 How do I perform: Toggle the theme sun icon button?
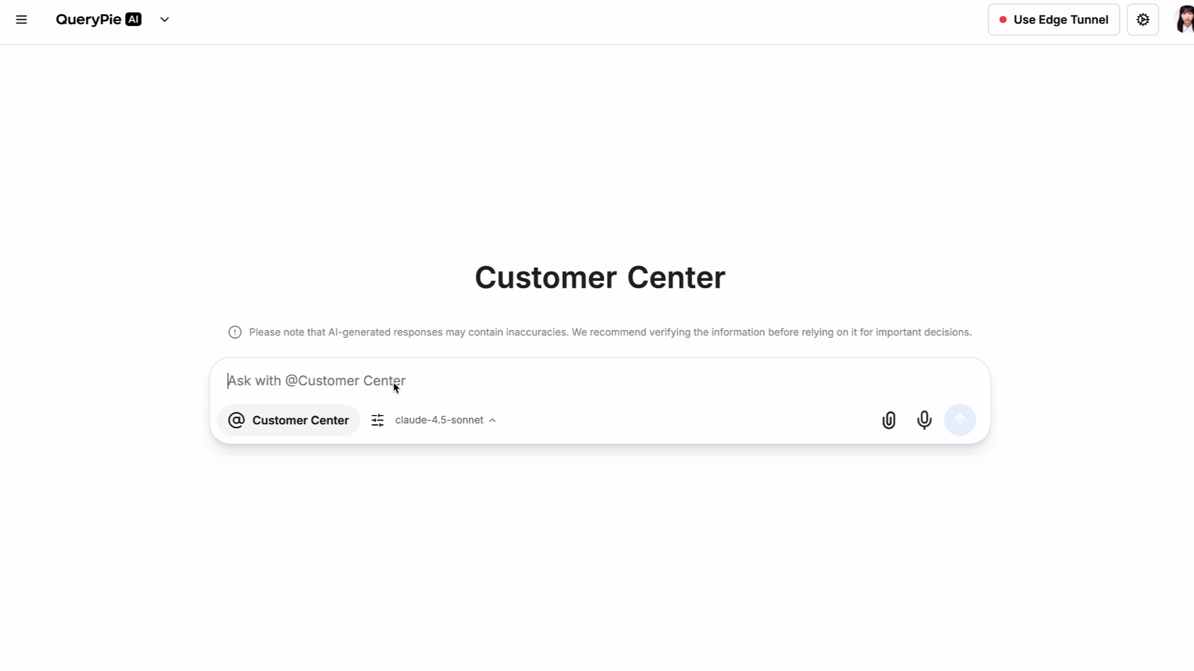(1142, 19)
